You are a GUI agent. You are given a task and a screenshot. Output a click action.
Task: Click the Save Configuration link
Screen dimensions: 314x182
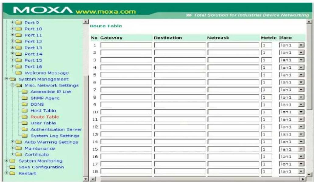point(41,167)
